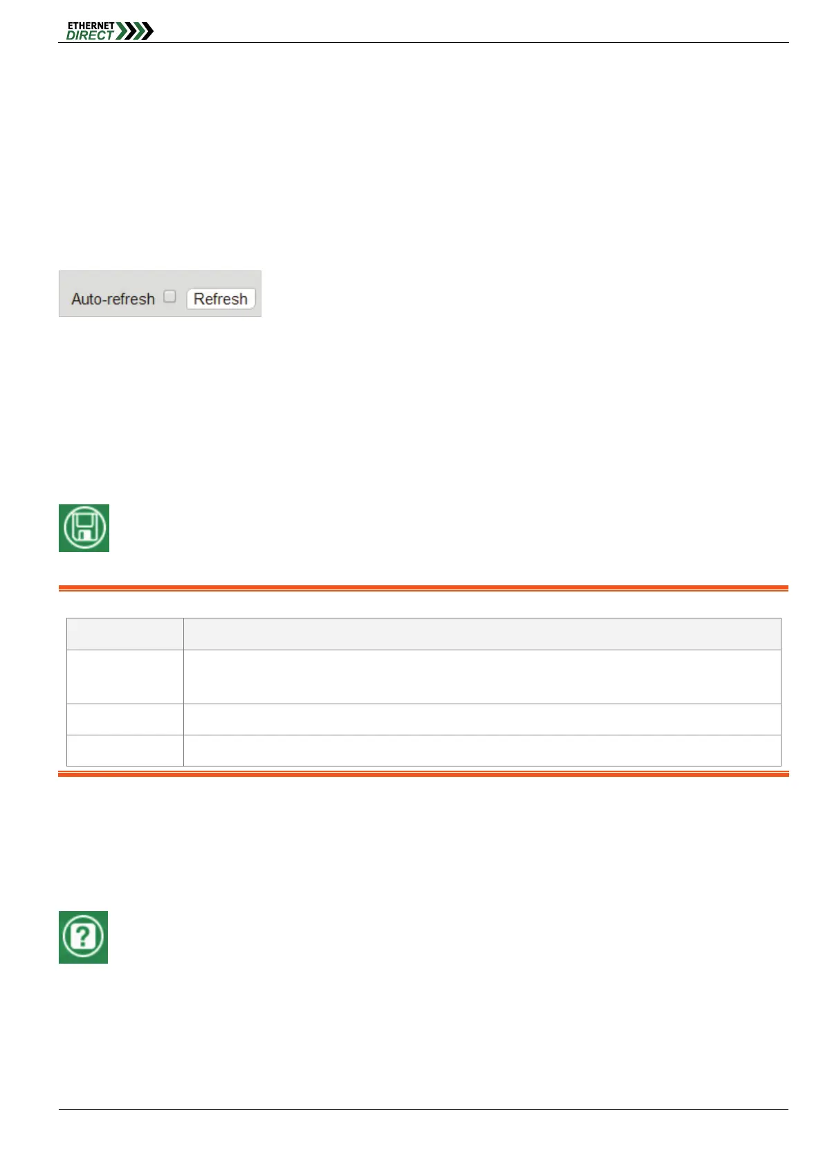Click the orange divider above the table
This screenshot has width=823, height=1165.
click(423, 589)
